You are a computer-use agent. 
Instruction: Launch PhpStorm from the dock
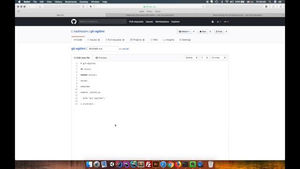126,164
